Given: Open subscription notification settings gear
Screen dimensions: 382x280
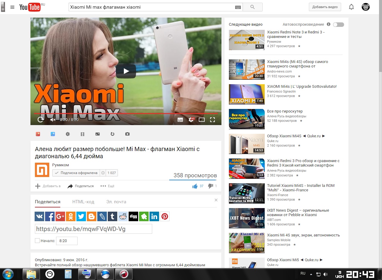Looking at the screenshot, I should point(103,173).
